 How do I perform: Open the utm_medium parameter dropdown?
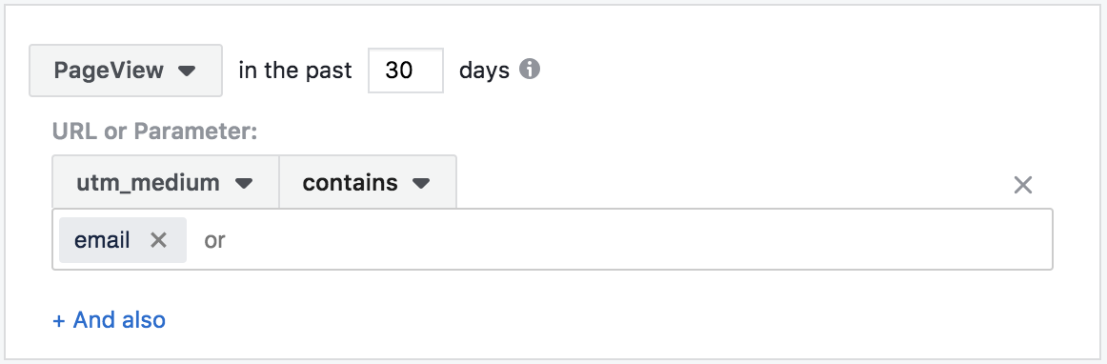pyautogui.click(x=165, y=182)
